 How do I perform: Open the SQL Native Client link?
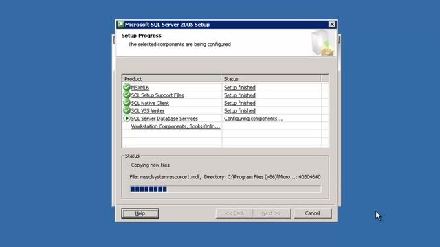(150, 103)
